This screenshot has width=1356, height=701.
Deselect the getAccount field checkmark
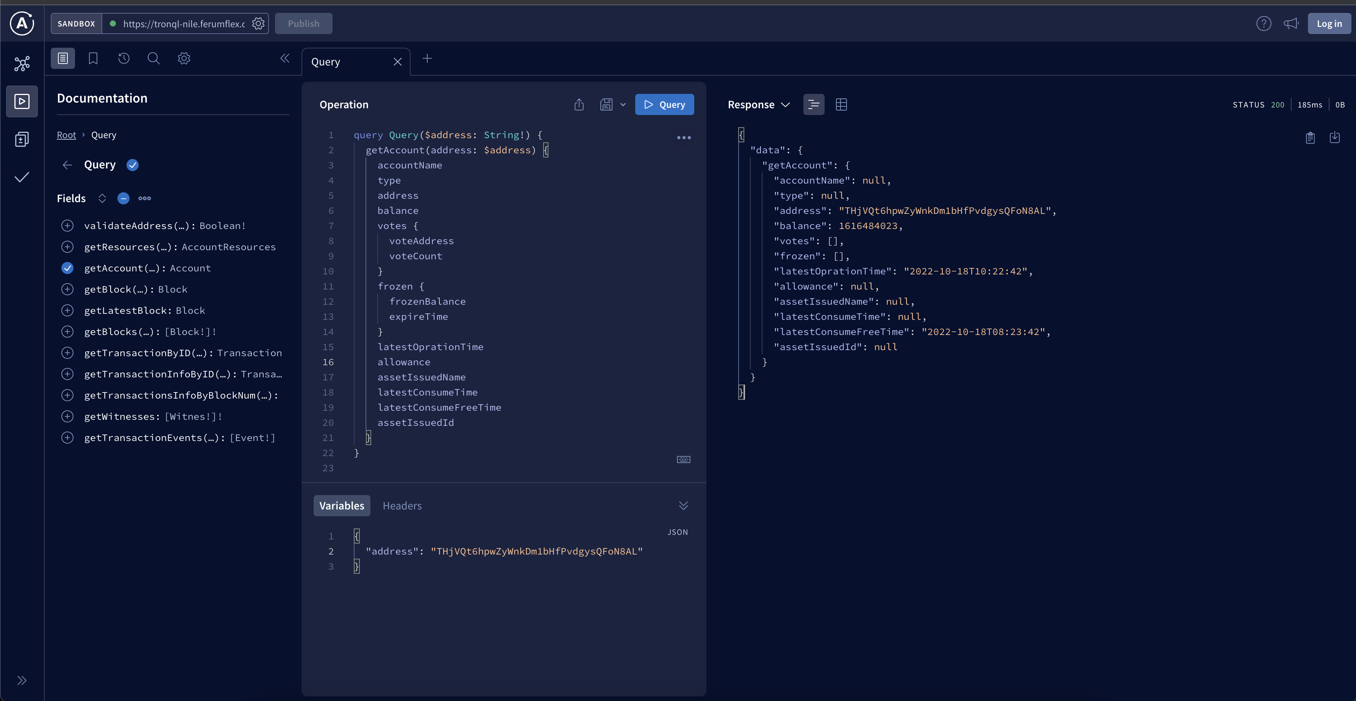67,268
